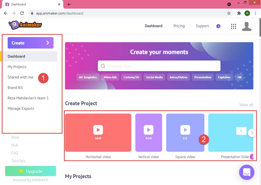Select Social Media tag

point(154,77)
